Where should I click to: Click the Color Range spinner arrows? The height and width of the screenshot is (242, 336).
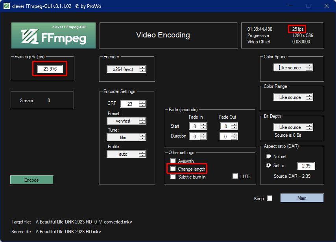(x=309, y=97)
